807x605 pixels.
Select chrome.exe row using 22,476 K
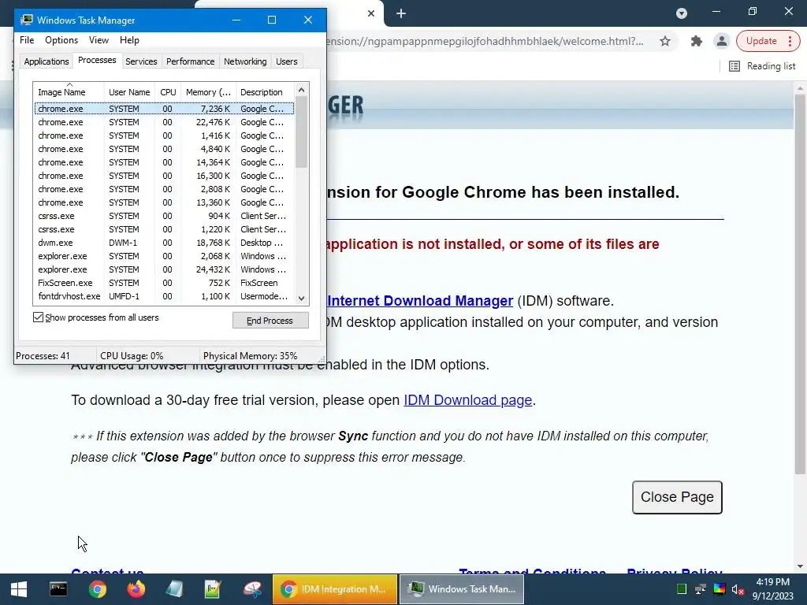click(x=164, y=122)
